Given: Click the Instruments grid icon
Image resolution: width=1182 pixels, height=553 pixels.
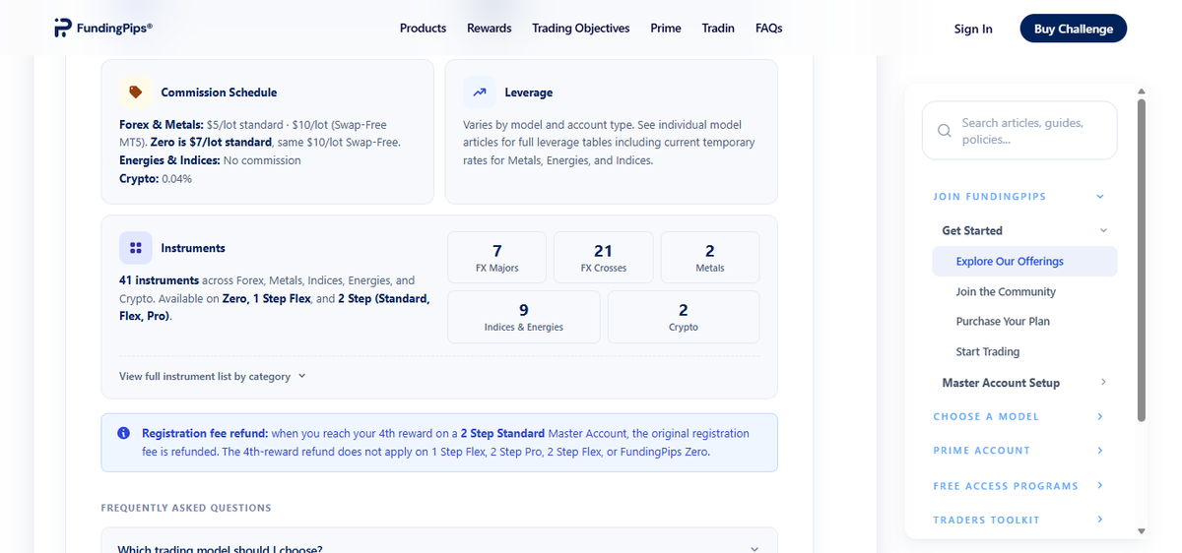Looking at the screenshot, I should click(136, 248).
